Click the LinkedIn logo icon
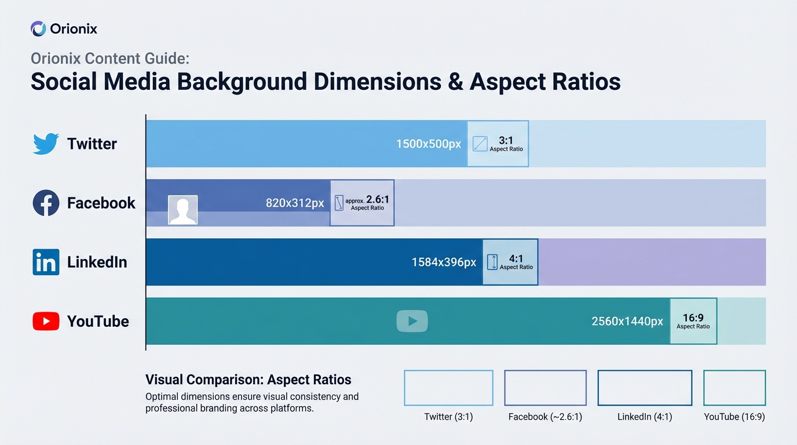 point(46,262)
